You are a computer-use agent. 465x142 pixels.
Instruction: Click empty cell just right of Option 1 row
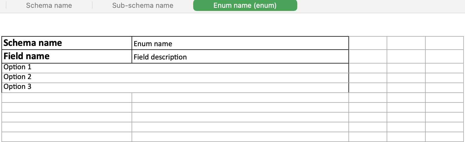tap(368, 68)
